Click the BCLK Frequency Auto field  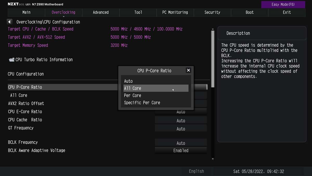pyautogui.click(x=181, y=143)
